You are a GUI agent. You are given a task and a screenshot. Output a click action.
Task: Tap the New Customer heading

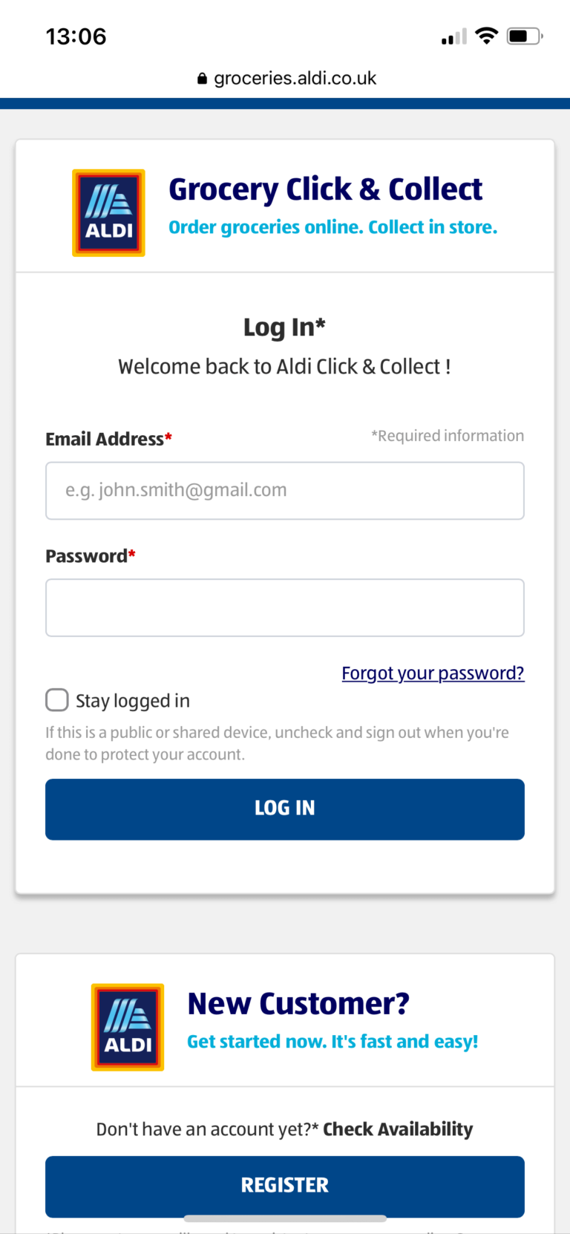tap(298, 1002)
